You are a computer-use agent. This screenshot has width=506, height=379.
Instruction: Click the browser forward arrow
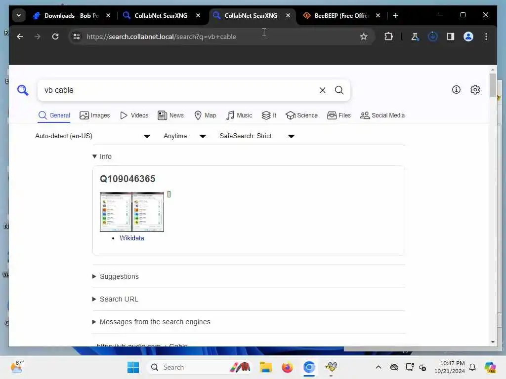[x=38, y=37]
